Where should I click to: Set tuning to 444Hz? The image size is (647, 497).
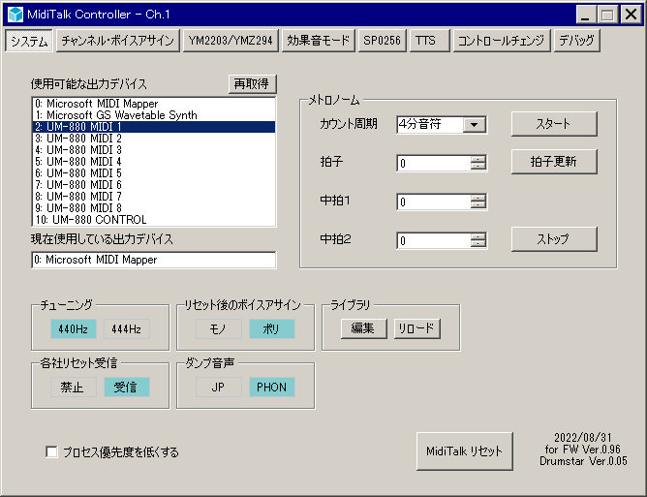(x=127, y=329)
